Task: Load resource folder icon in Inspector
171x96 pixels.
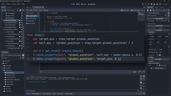Action: (x=151, y=10)
